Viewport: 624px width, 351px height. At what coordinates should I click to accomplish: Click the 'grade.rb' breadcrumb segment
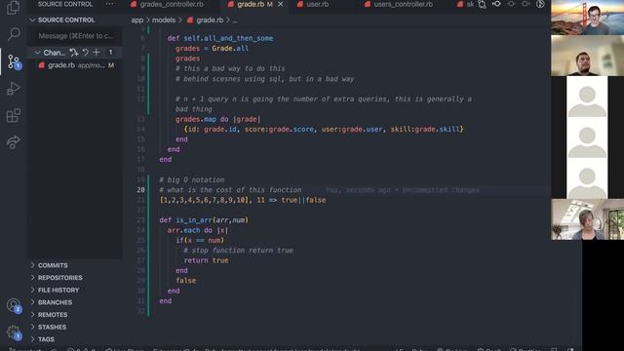(210, 19)
